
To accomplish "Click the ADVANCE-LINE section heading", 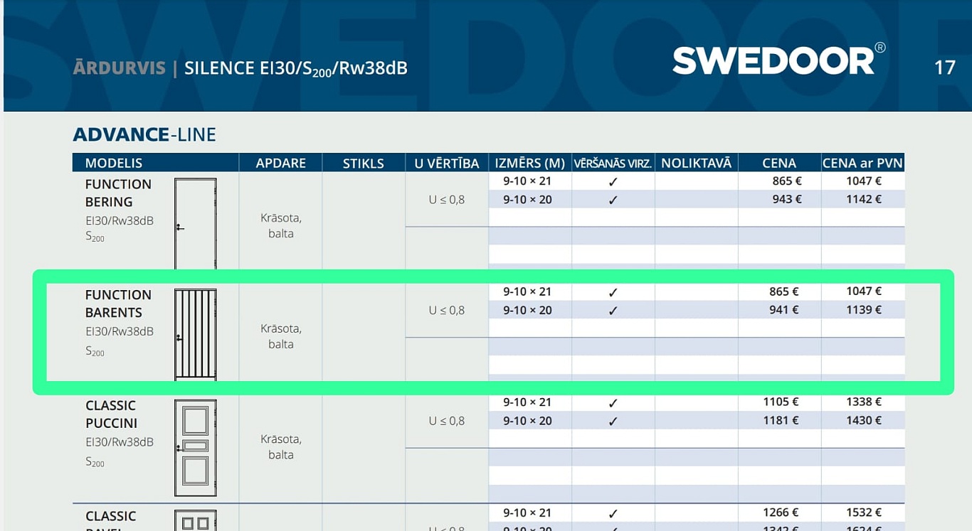I will pyautogui.click(x=144, y=134).
